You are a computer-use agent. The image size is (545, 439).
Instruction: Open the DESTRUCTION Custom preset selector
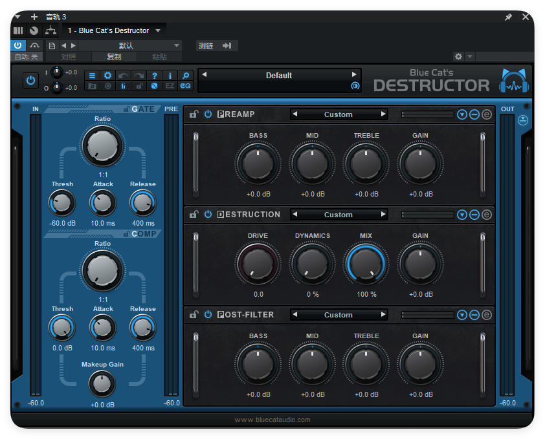339,215
